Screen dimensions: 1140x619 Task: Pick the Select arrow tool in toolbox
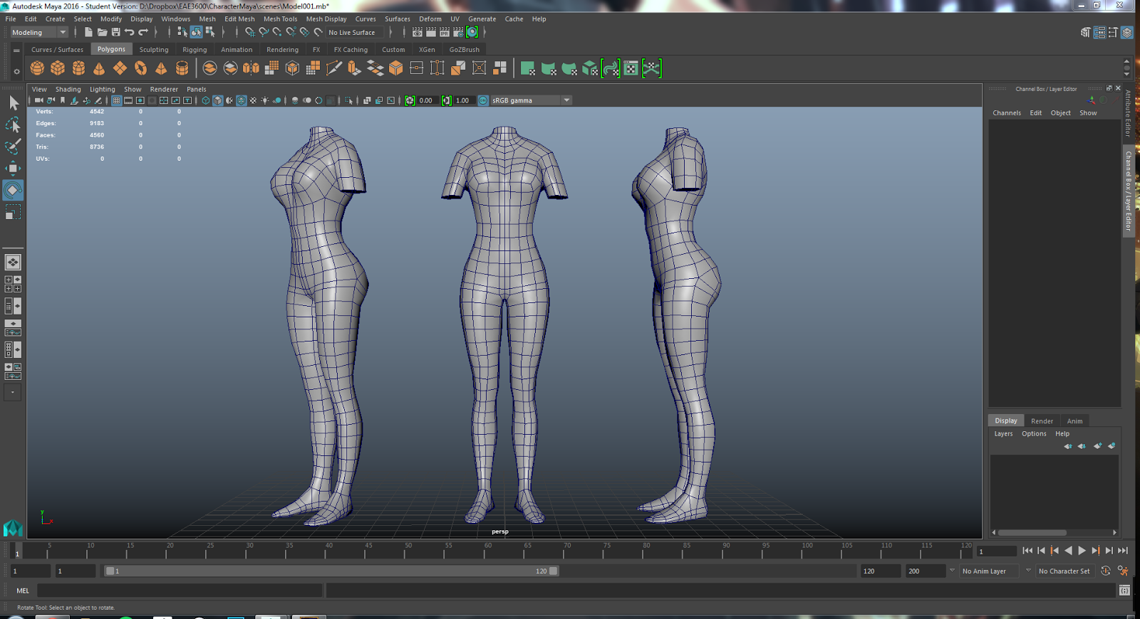pos(13,103)
